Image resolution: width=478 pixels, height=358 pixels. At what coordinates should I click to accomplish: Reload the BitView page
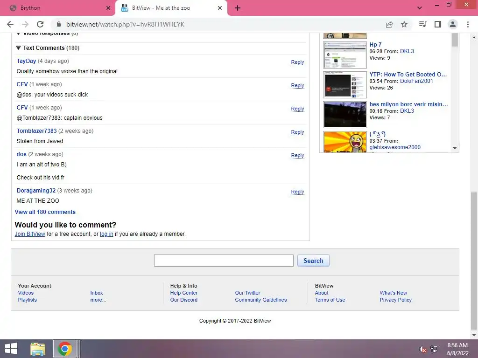40,24
